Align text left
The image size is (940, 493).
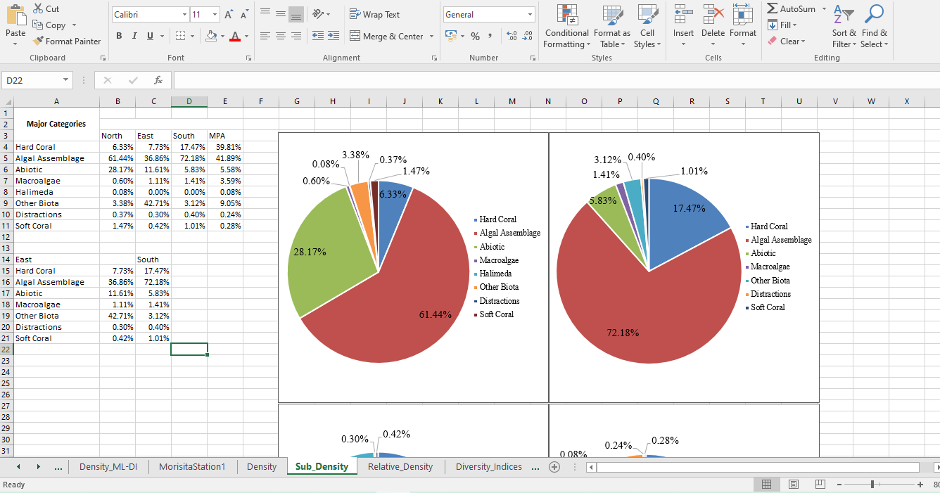265,36
